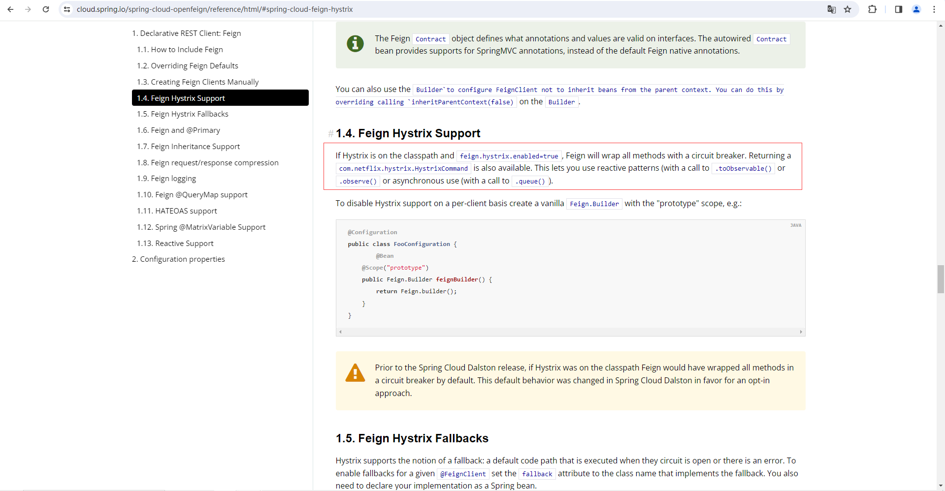Toggle the bookmark star for this page
Viewport: 945px width, 491px height.
[x=847, y=9]
